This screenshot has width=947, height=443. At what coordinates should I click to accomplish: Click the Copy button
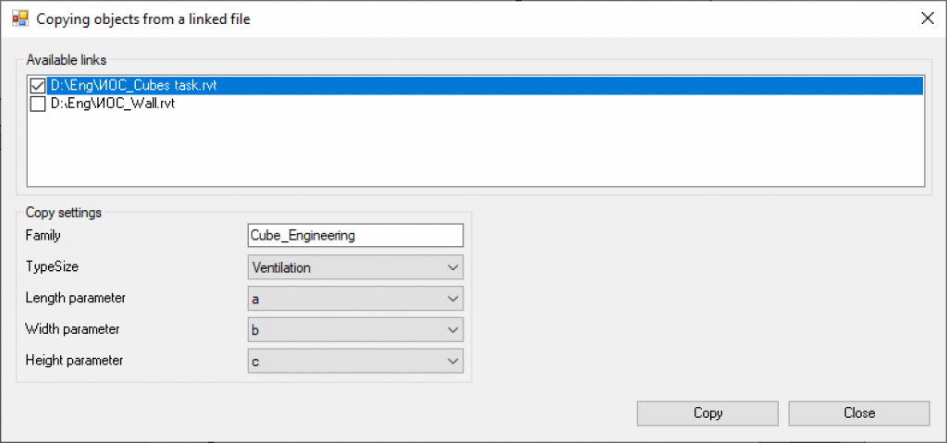point(707,413)
